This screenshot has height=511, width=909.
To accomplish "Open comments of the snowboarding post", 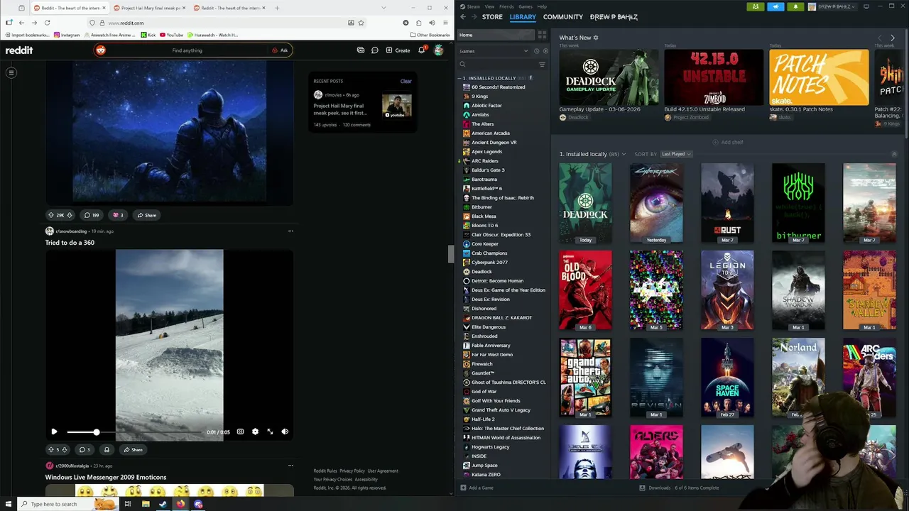I will 85,449.
